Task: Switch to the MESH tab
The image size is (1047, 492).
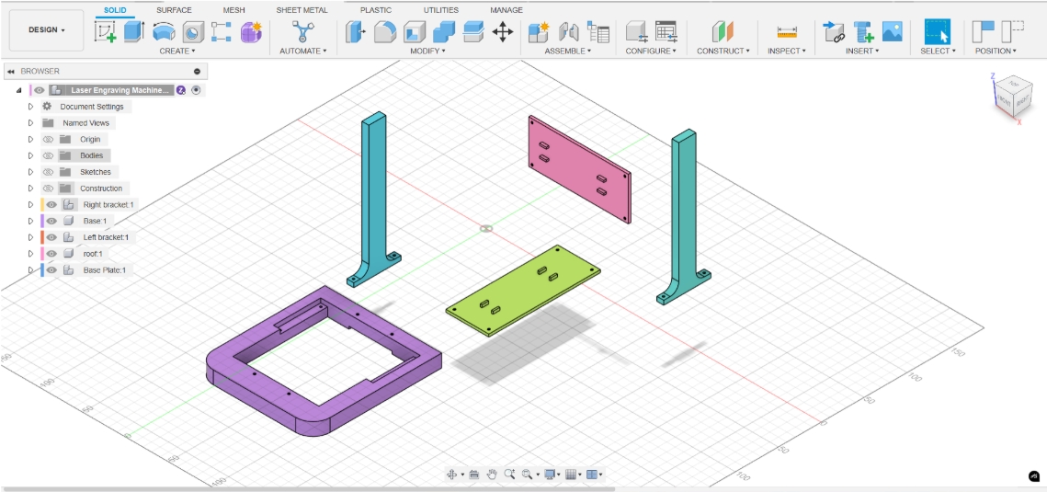Action: (233, 10)
